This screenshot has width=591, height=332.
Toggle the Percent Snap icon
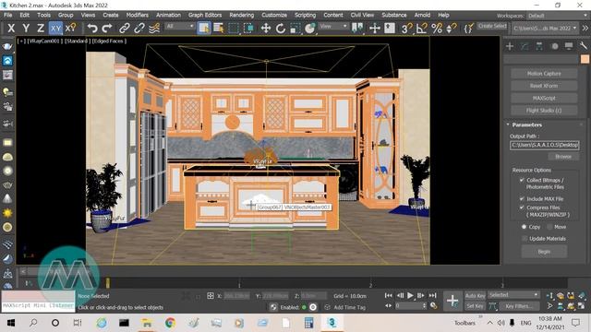[437, 29]
